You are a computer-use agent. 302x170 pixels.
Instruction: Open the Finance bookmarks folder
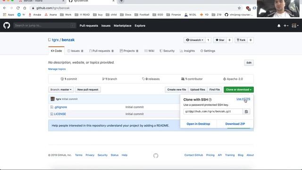(174, 15)
